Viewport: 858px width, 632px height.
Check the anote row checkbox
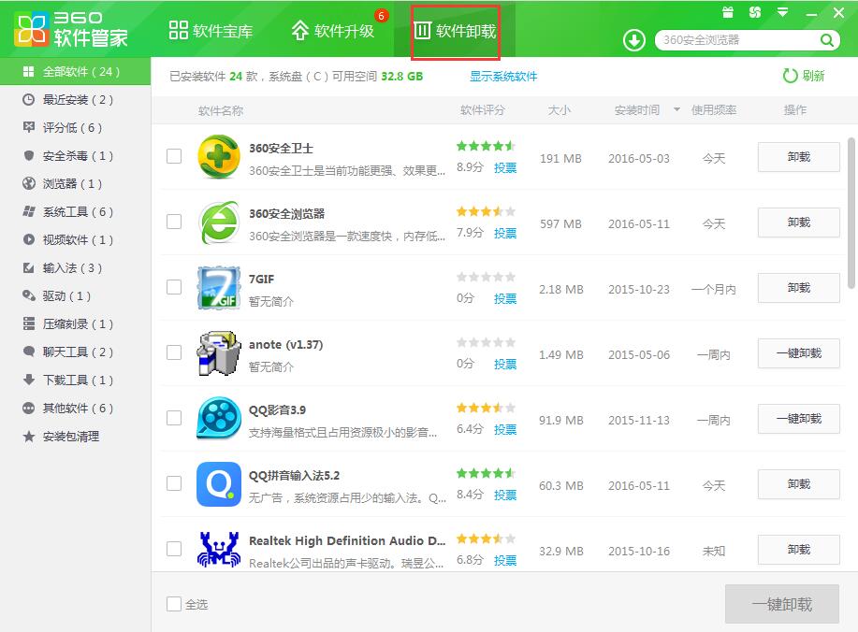174,352
